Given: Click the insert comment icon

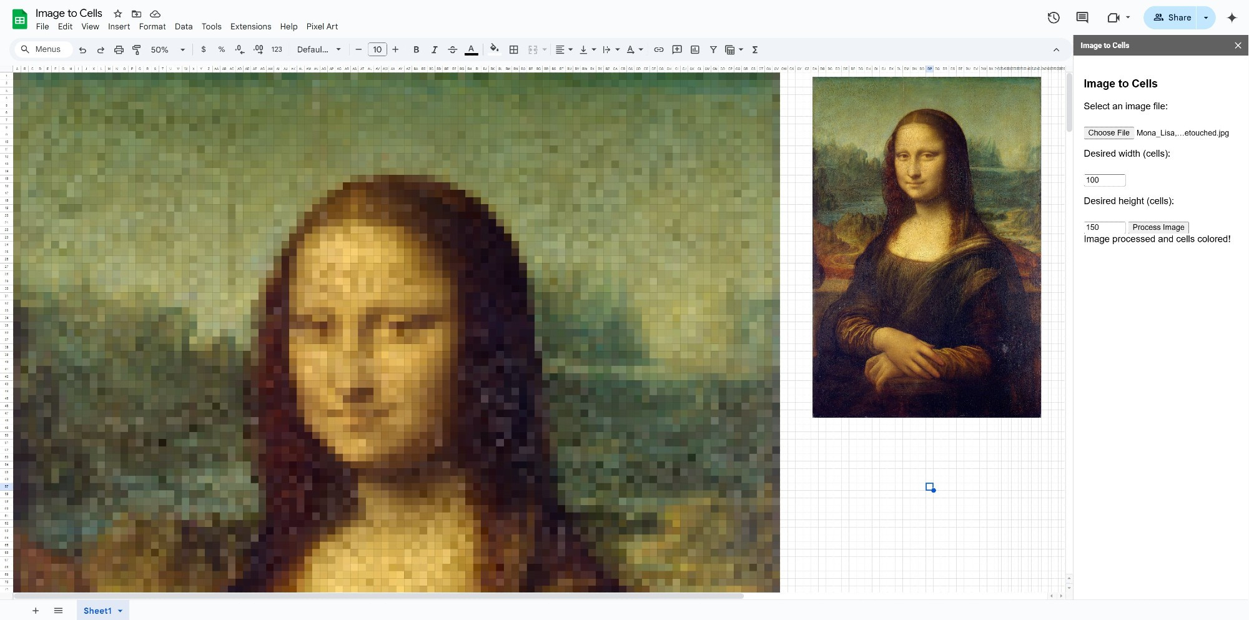Looking at the screenshot, I should (x=677, y=49).
